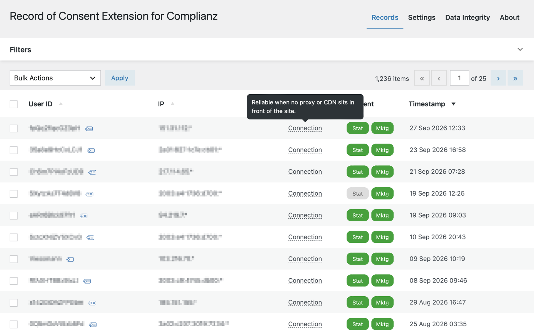Click the Mktg badge in 09 Sep 2026 10:19 row
The height and width of the screenshot is (333, 534).
tap(382, 259)
